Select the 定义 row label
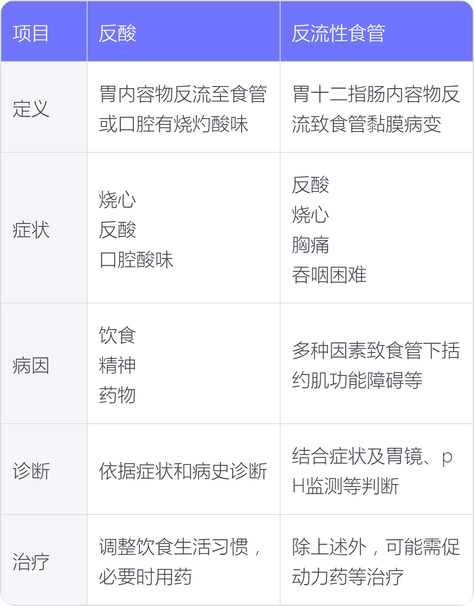This screenshot has height=606, width=474. tap(44, 107)
